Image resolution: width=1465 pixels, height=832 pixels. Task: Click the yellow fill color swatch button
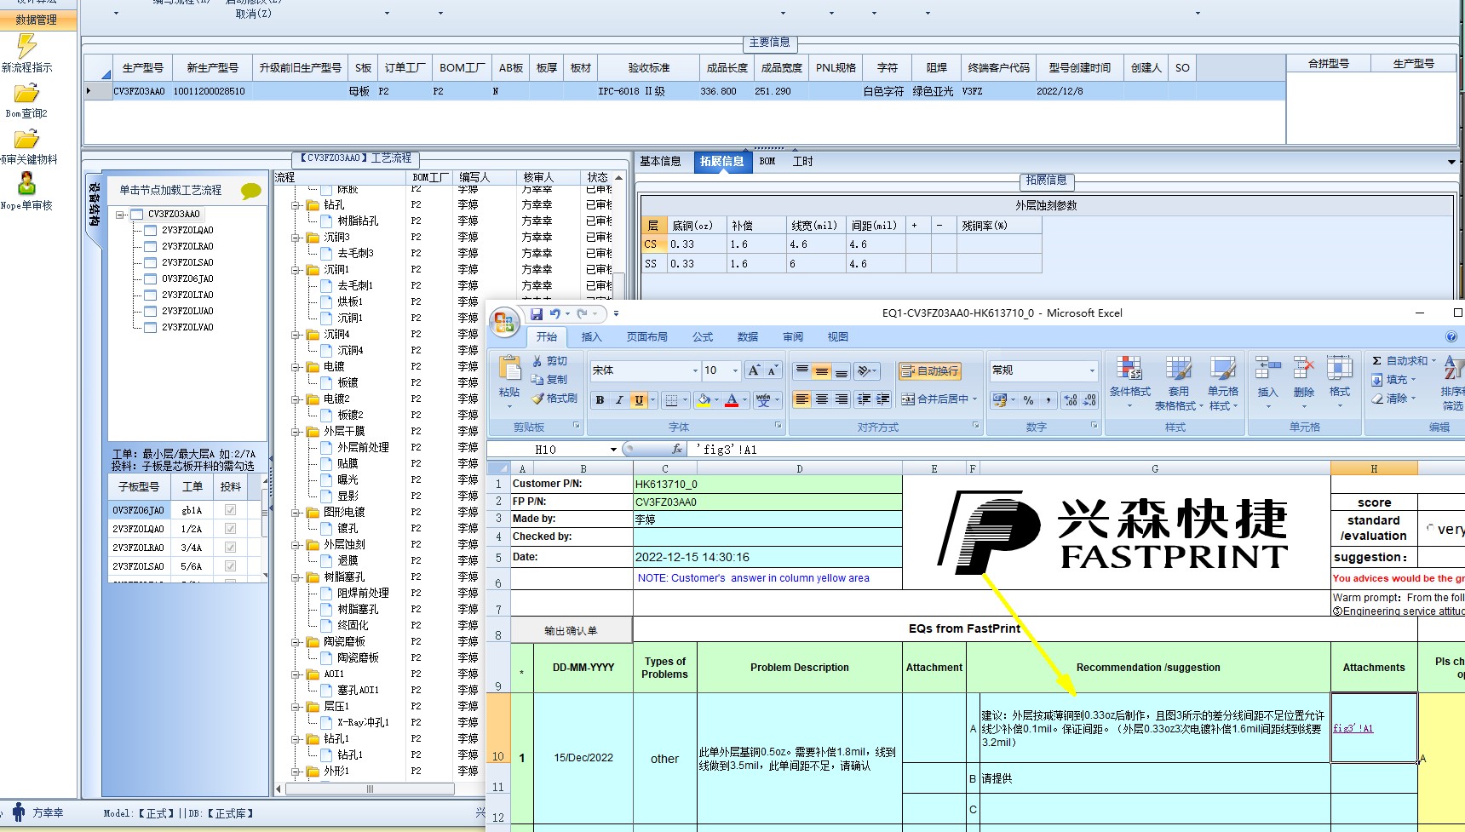click(x=704, y=400)
